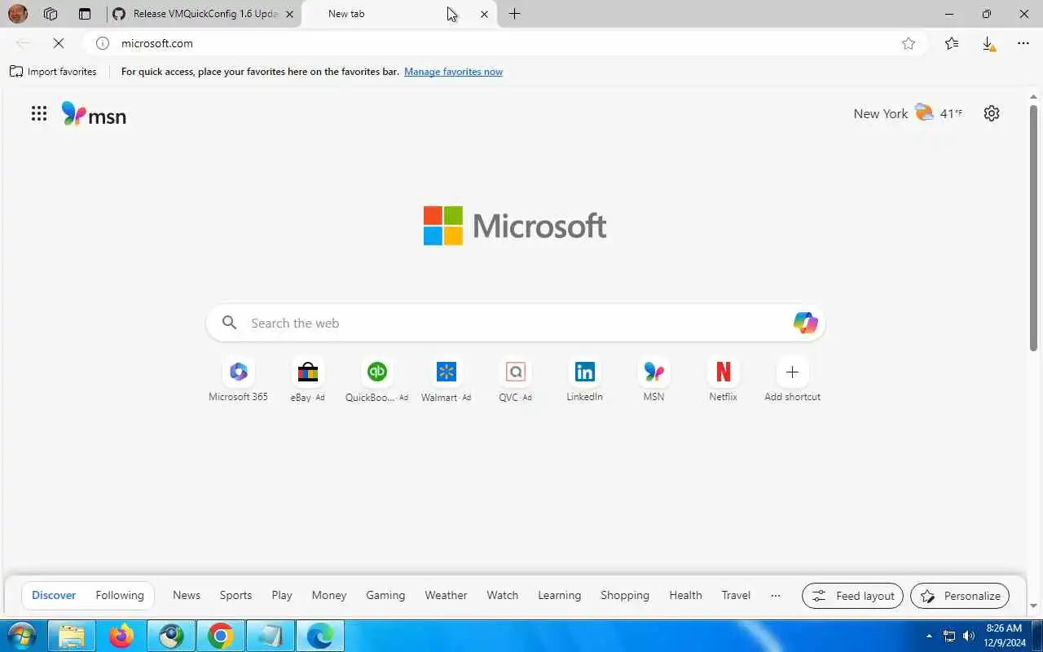Open Microsoft Edge taskbar icon
Image resolution: width=1043 pixels, height=652 pixels.
pyautogui.click(x=319, y=636)
